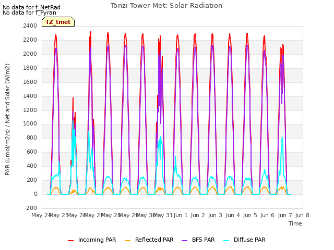
Task: Click the 1600 y-axis tick label
Action: coord(30,82)
